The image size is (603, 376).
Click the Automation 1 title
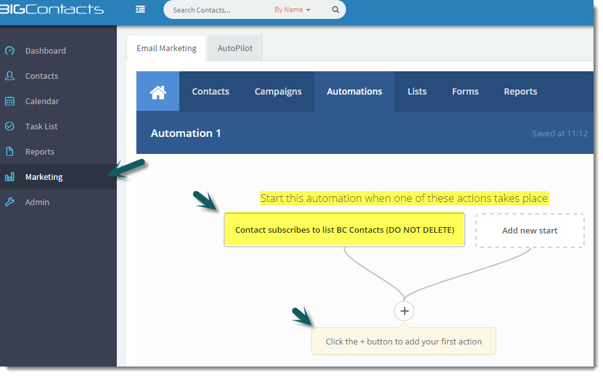coord(186,133)
